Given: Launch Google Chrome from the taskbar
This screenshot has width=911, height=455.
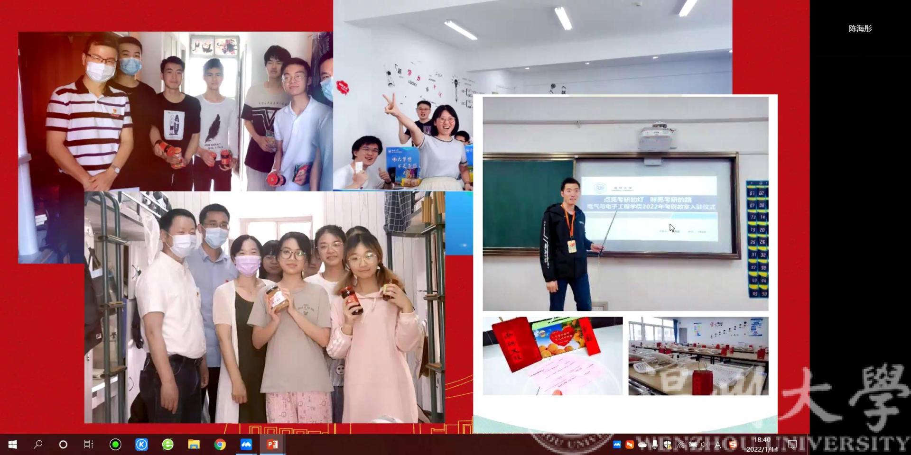Looking at the screenshot, I should [x=220, y=445].
